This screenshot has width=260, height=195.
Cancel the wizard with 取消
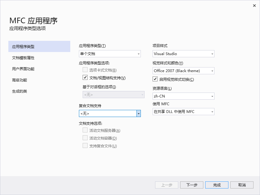tap(242, 185)
